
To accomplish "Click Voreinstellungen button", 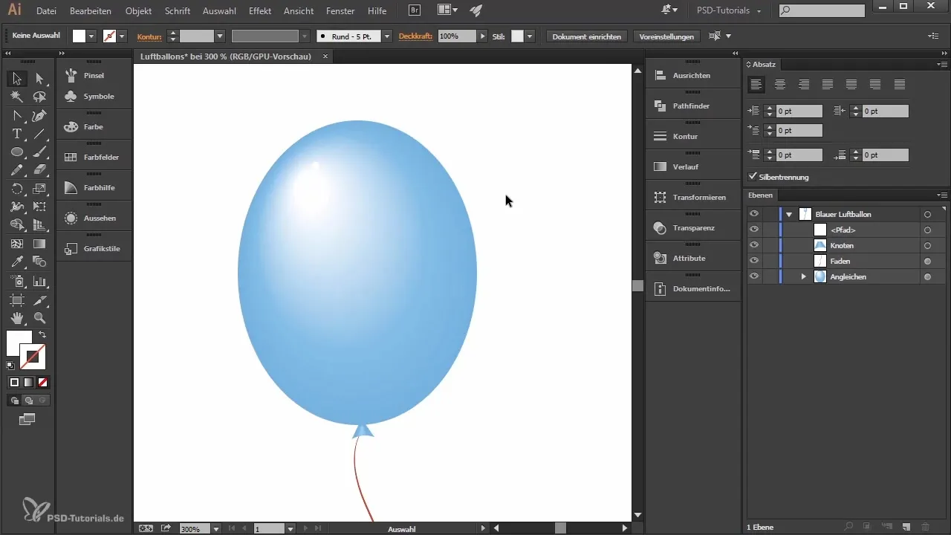I will 666,36.
